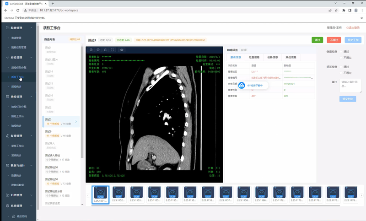Select 不通过 for 像素检查
Screen dimensions: 366x221
coord(341,58)
